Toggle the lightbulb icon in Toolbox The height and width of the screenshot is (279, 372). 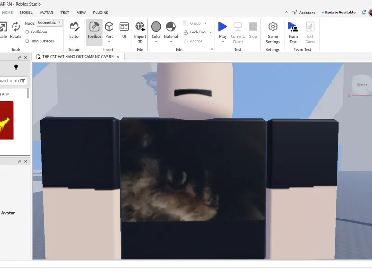pyautogui.click(x=16, y=67)
